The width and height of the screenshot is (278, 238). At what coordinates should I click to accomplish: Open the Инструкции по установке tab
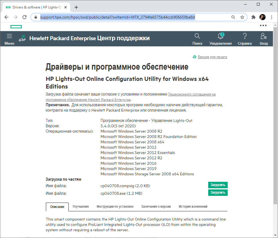(x=115, y=207)
